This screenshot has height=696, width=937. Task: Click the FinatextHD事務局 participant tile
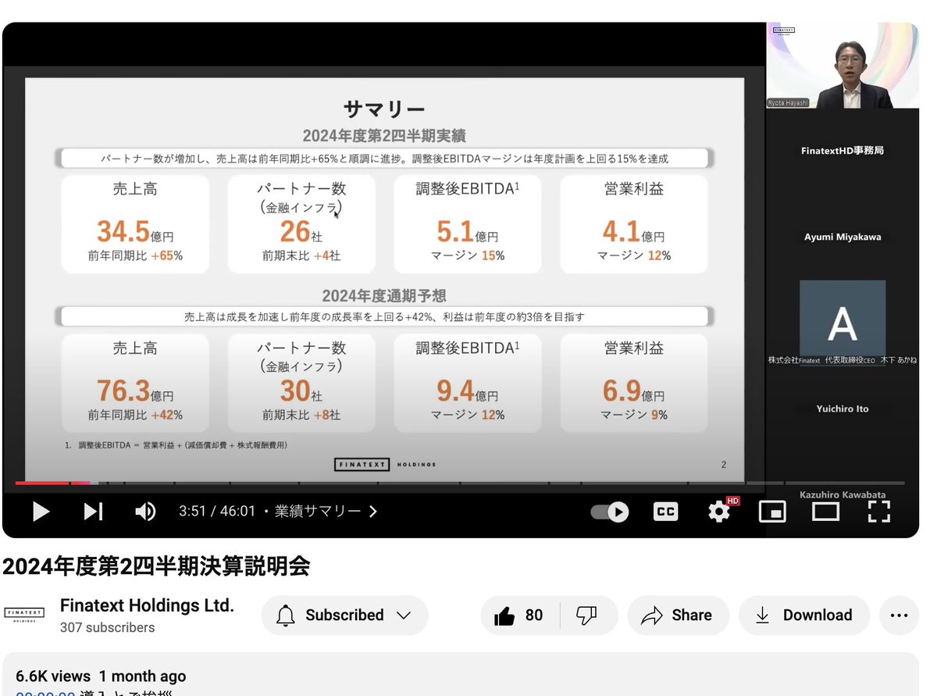coord(842,151)
